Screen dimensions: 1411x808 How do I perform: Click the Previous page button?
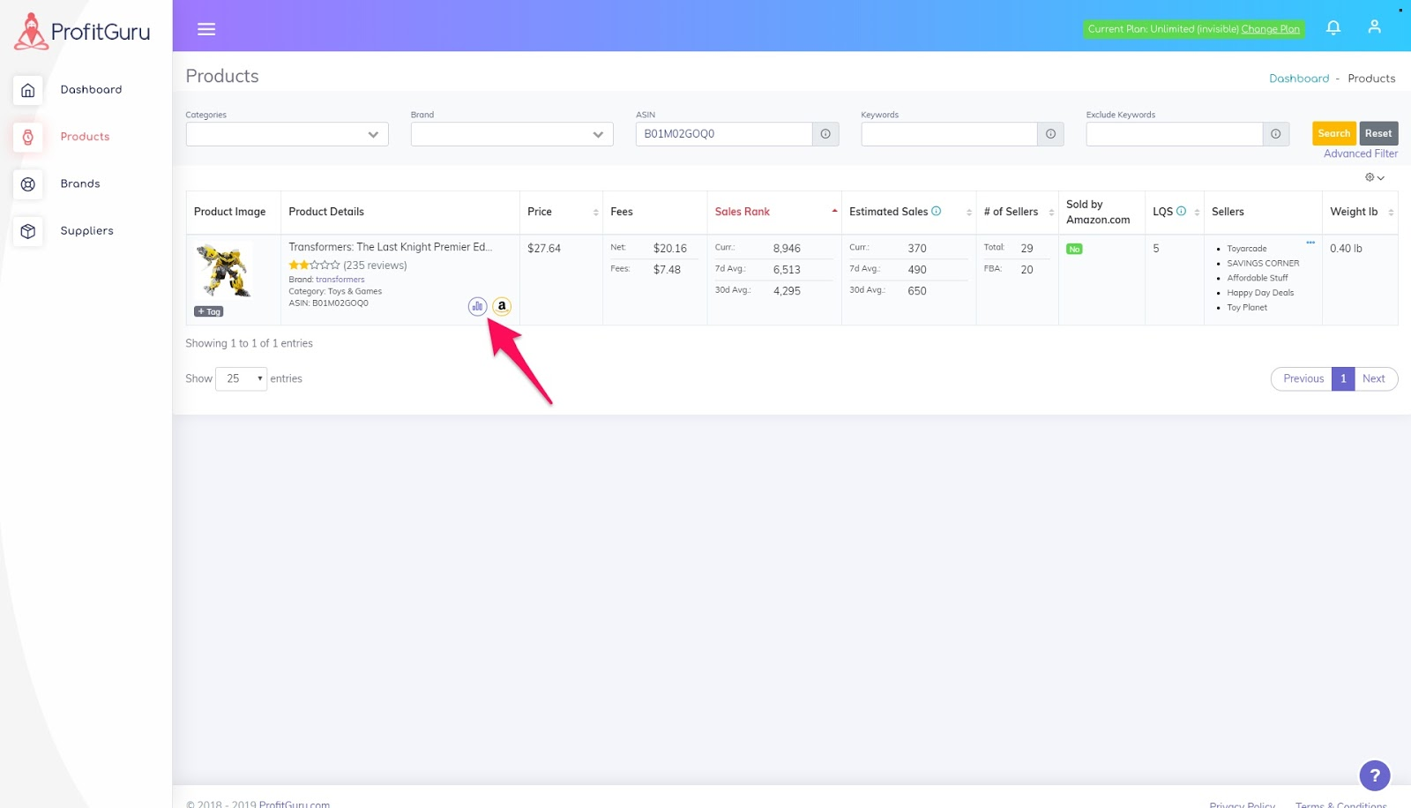click(x=1303, y=378)
